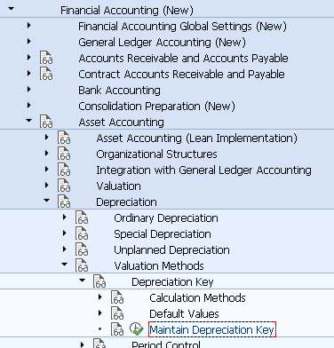Expand General Ledger Accounting (New) arrow
This screenshot has width=334, height=348.
(28, 42)
